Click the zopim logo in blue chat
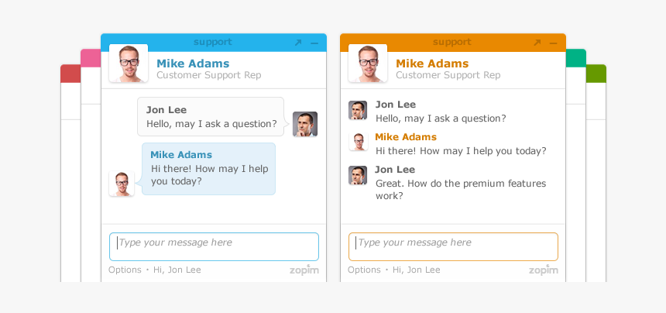The image size is (666, 313). tap(304, 270)
